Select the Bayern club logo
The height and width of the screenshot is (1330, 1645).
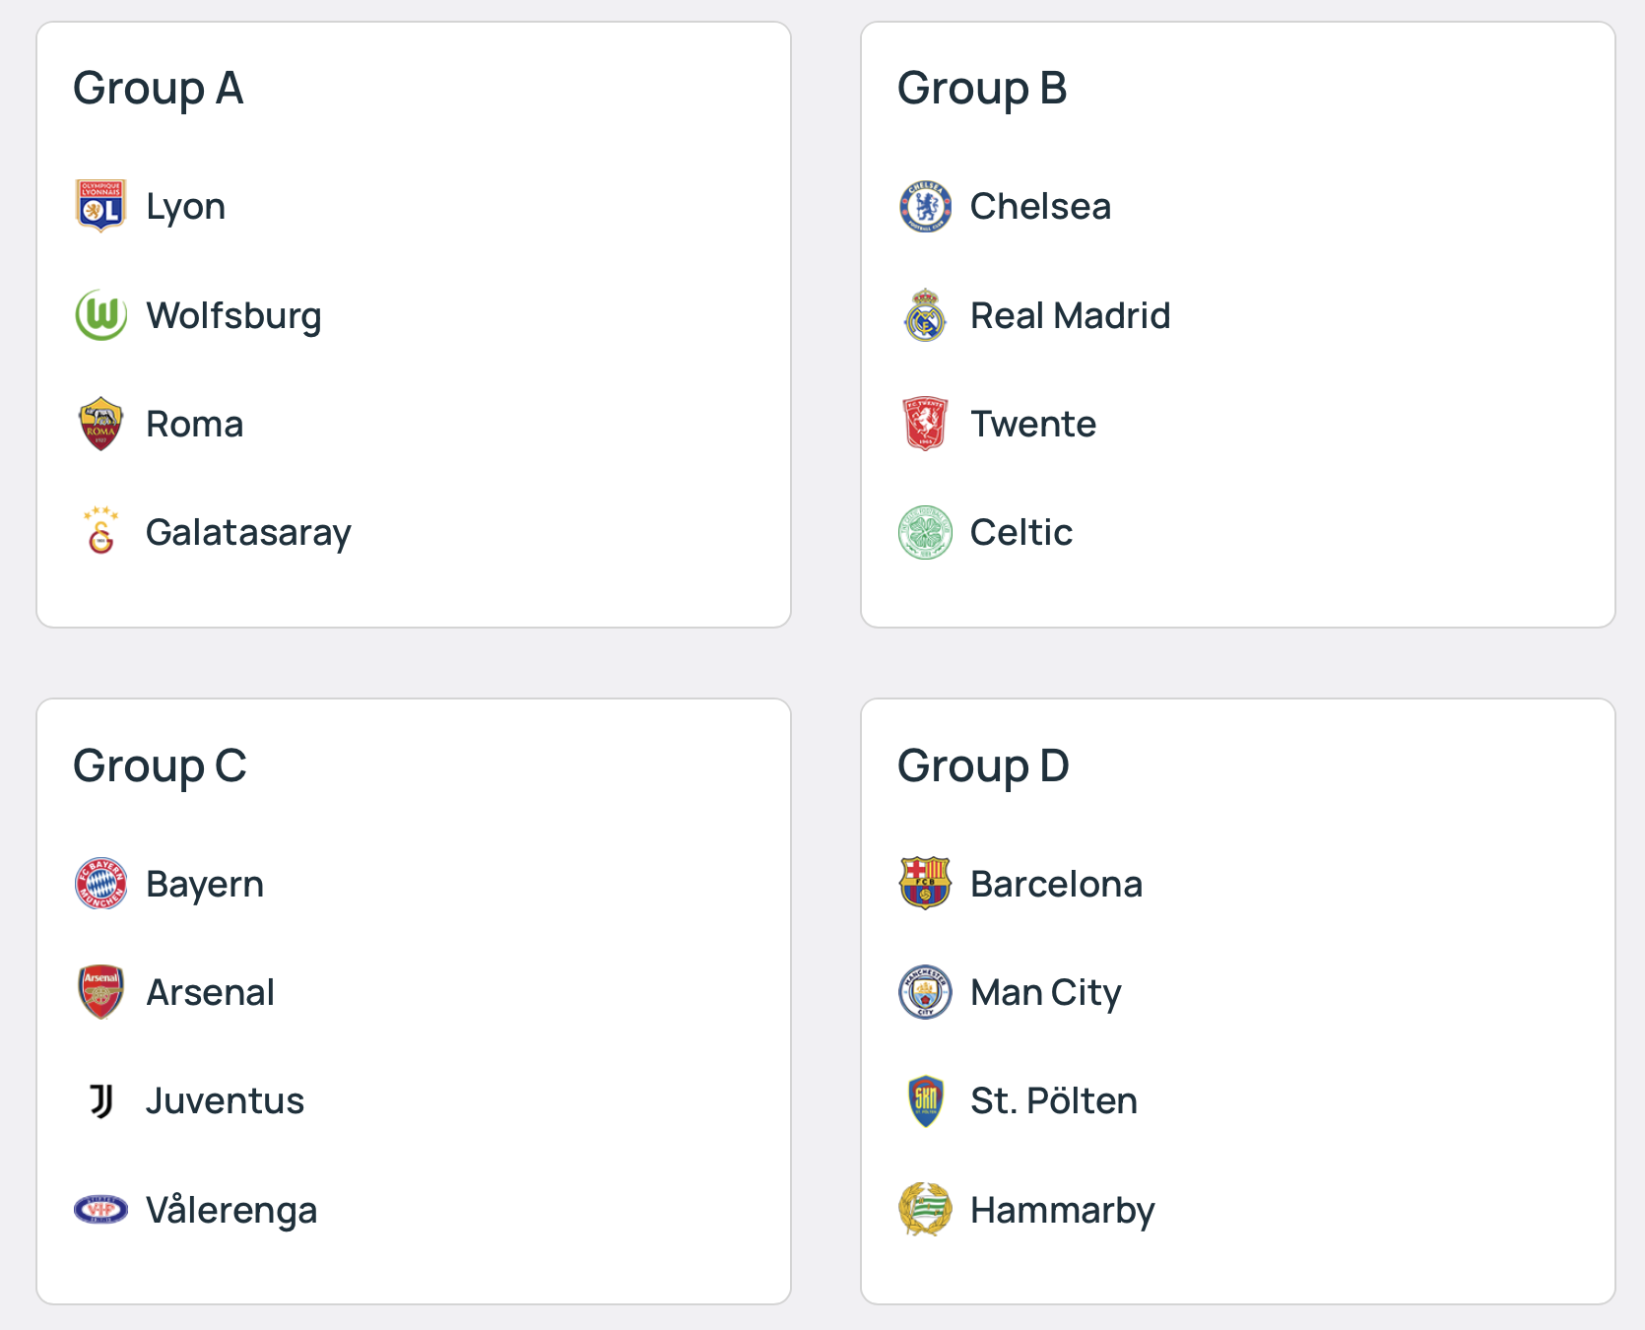[100, 884]
